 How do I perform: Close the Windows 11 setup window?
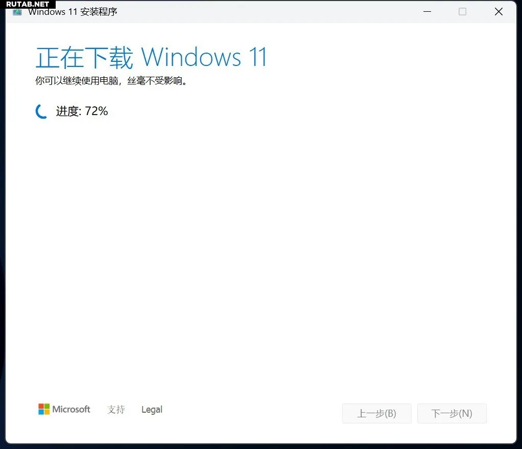(x=499, y=11)
